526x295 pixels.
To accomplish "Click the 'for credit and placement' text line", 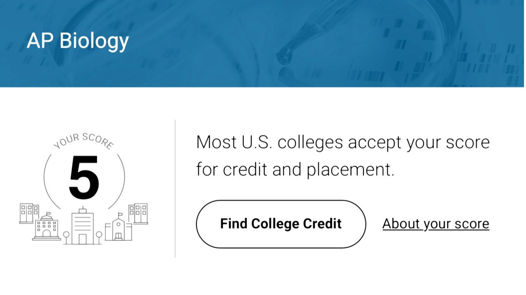I will click(x=295, y=170).
